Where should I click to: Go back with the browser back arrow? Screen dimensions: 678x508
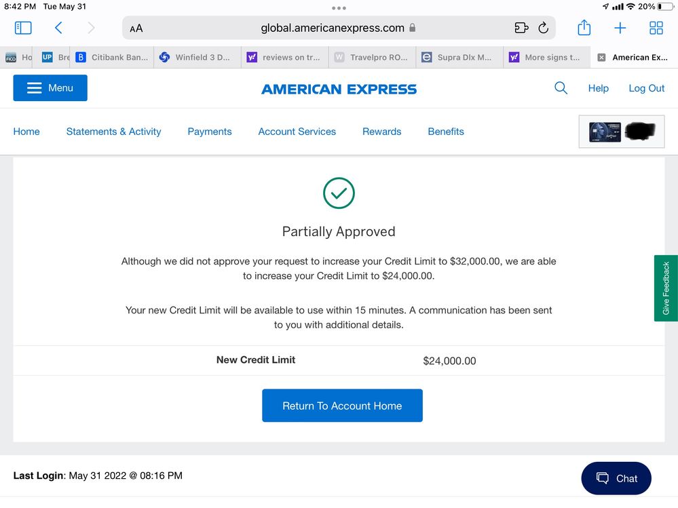58,28
